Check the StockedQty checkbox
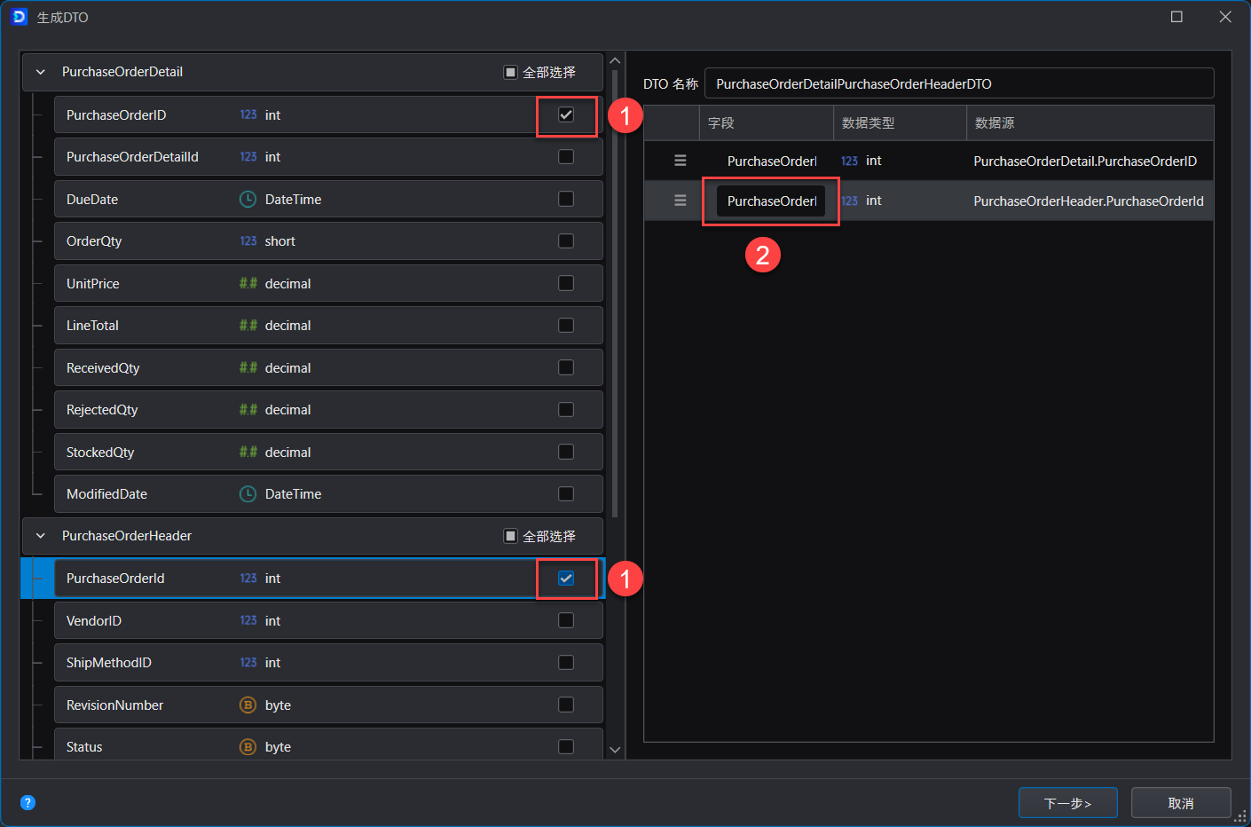The height and width of the screenshot is (827, 1251). [566, 452]
